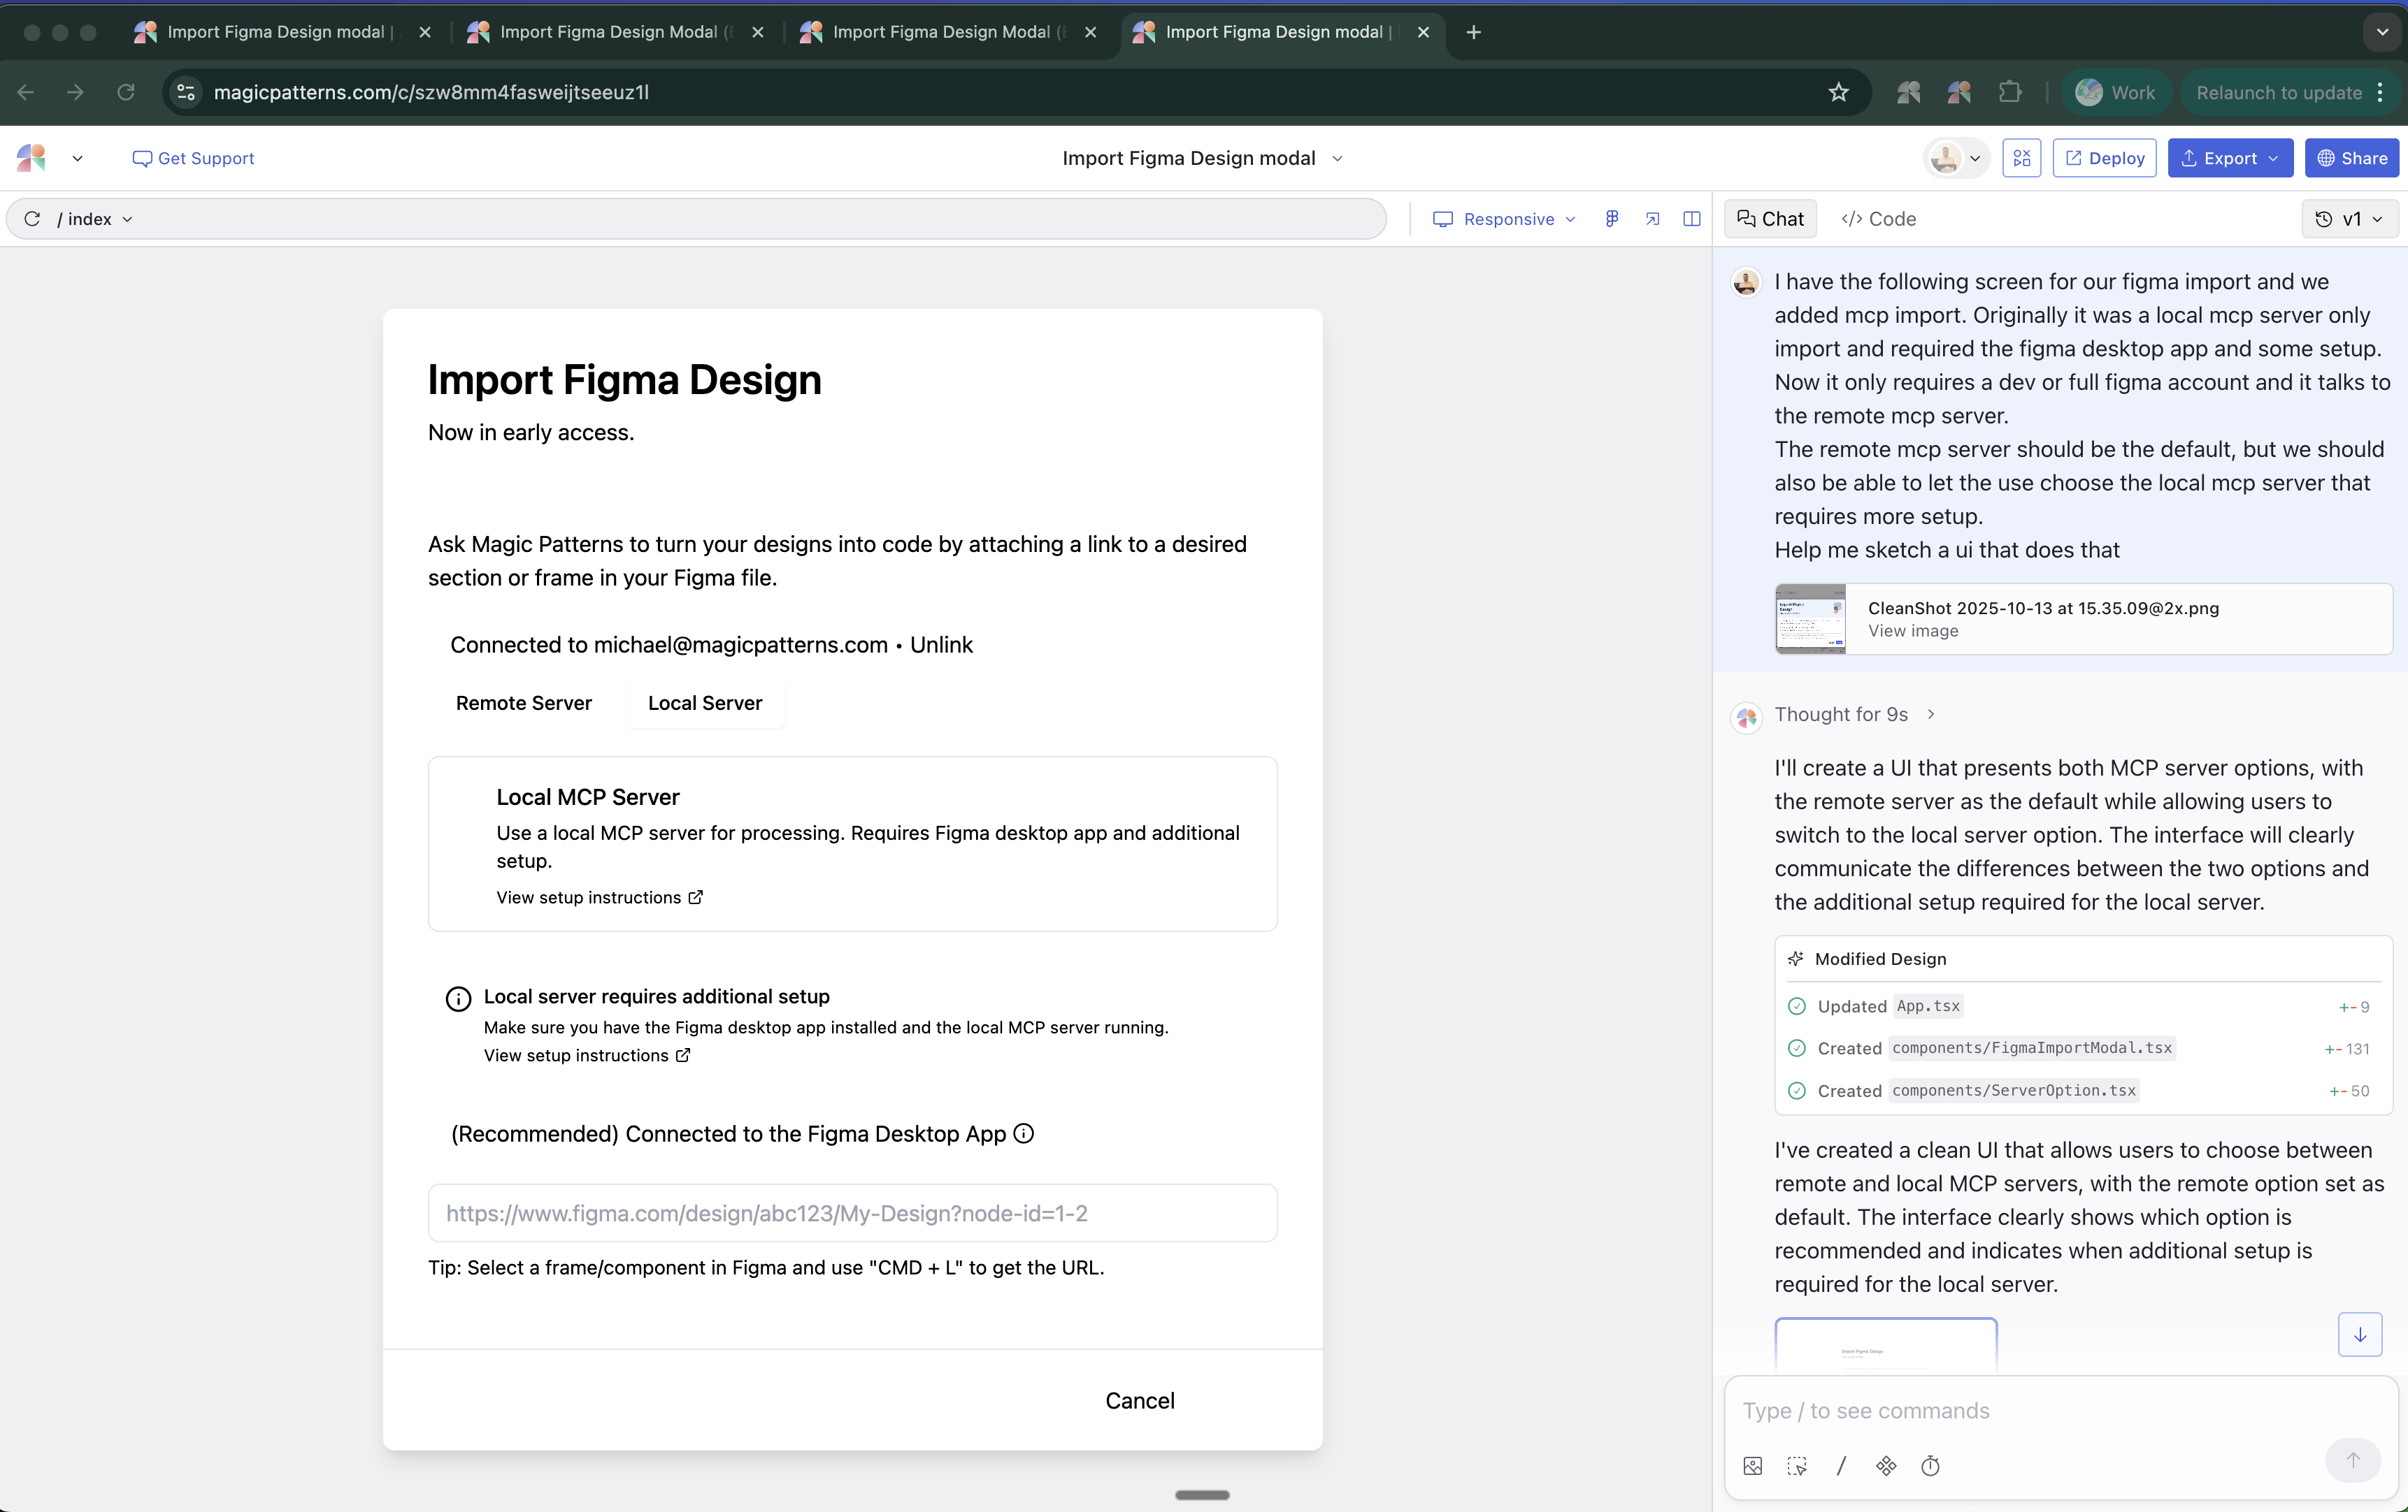Screen dimensions: 2408x1512
Task: Click the Cancel button in modal
Action: click(x=1139, y=1400)
